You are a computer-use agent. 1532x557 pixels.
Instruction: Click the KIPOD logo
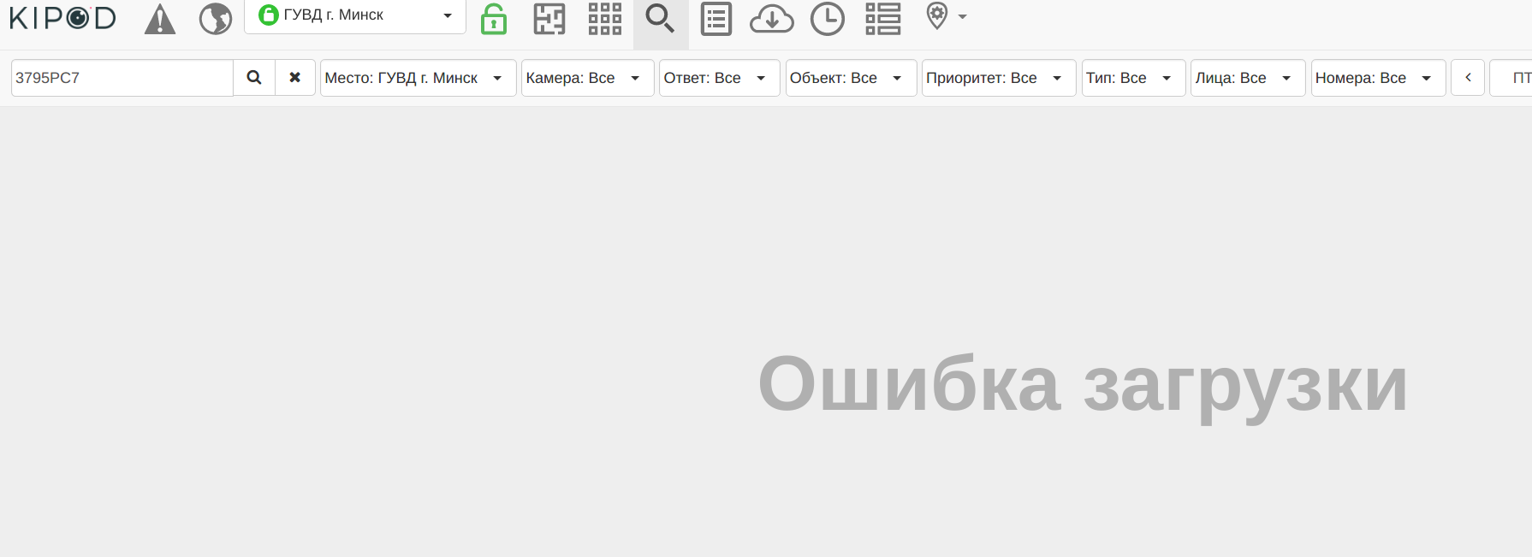point(62,18)
